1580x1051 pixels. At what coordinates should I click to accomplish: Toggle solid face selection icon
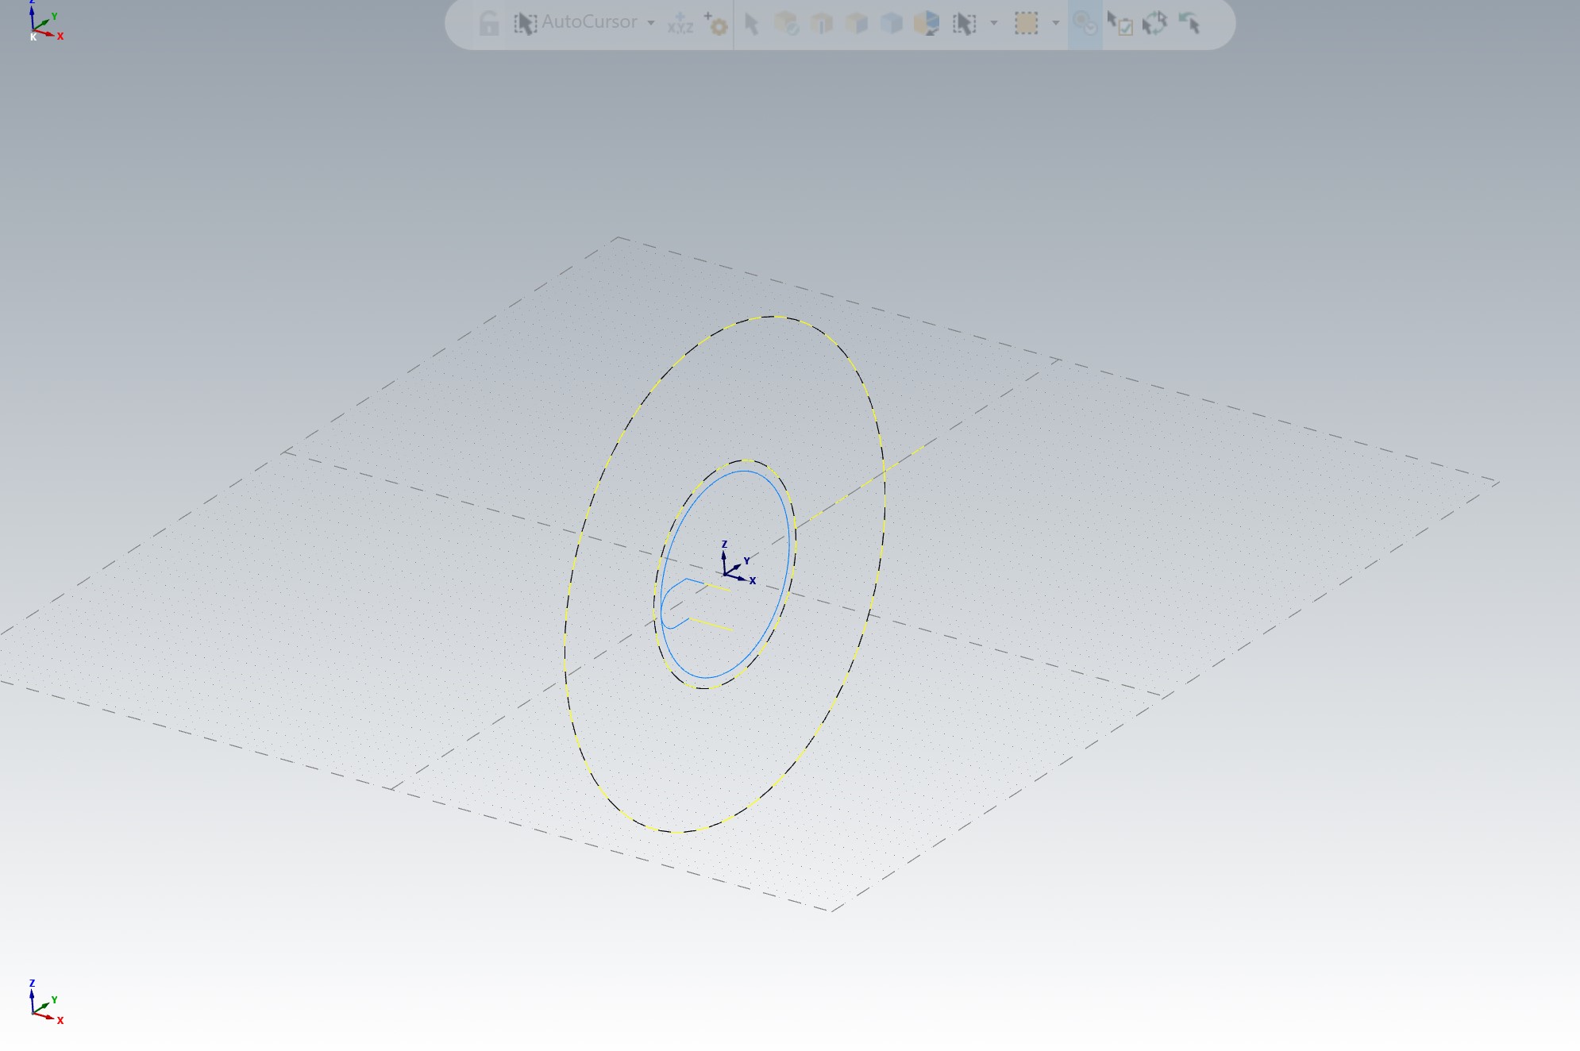(857, 23)
